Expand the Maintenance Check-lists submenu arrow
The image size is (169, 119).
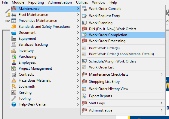click(x=161, y=74)
